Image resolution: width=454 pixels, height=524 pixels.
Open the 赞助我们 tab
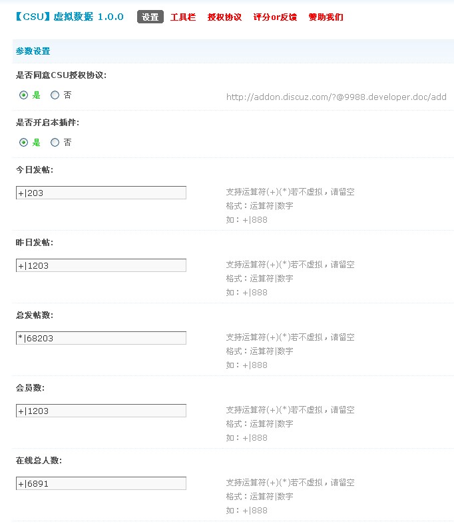(326, 17)
